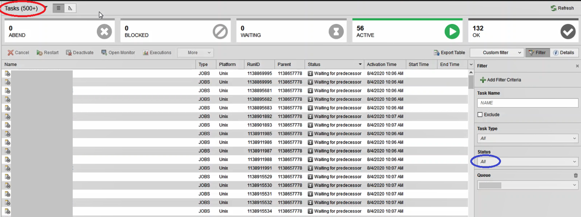Open the Executions list
The height and width of the screenshot is (217, 581).
[x=157, y=53]
